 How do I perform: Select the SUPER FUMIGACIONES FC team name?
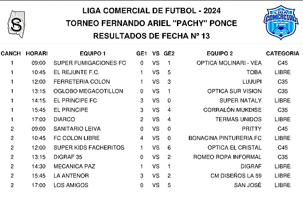tap(90, 63)
